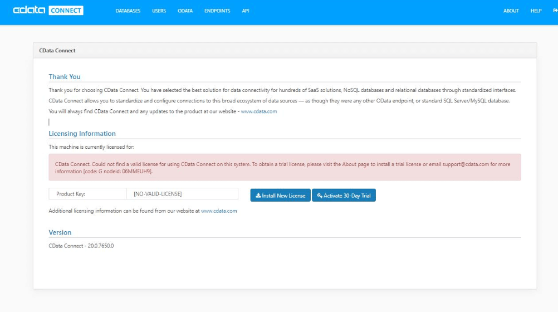558x312 pixels.
Task: Open the Help page
Action: click(536, 11)
